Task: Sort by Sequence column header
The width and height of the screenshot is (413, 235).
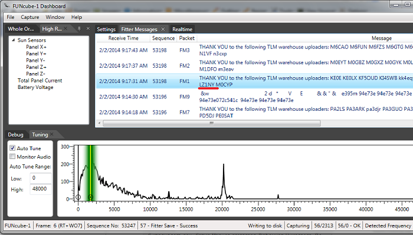Action: point(163,38)
